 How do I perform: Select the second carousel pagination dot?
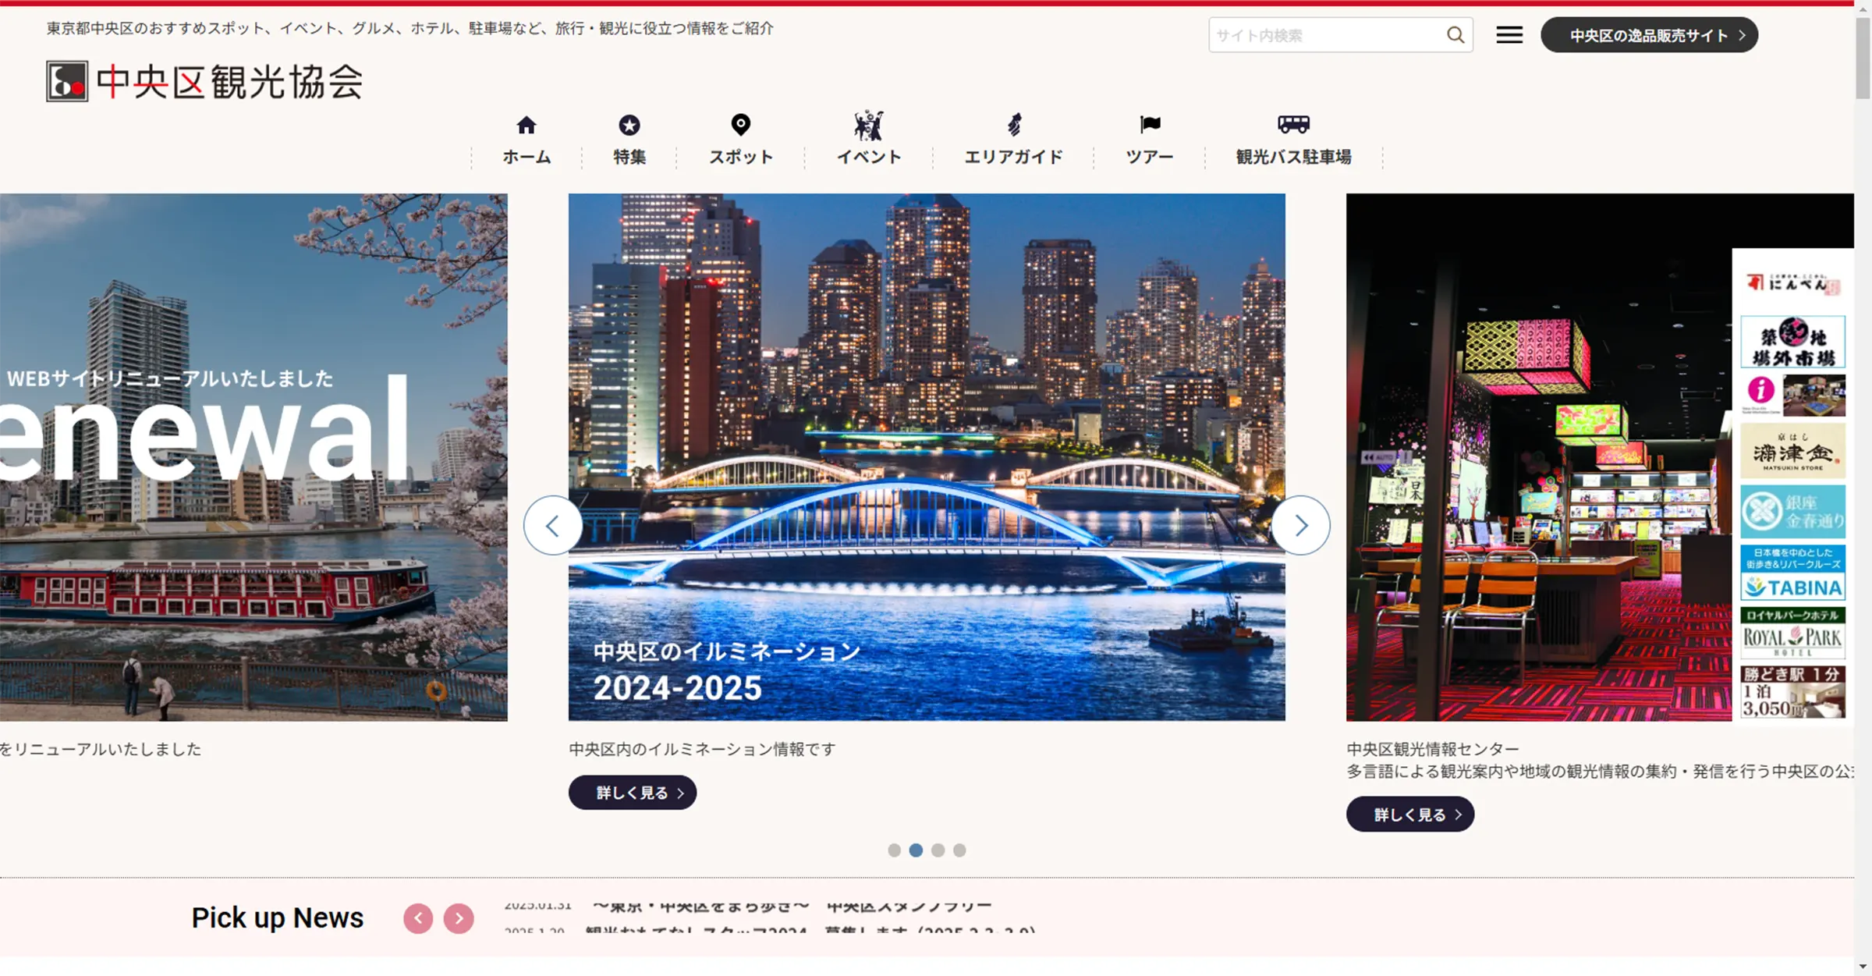(916, 850)
